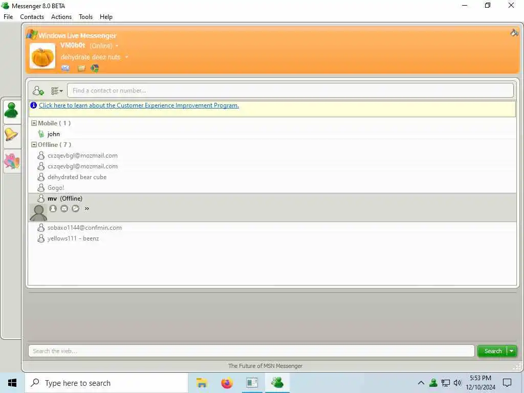Click the sharing folder icon for mv
This screenshot has width=524, height=393.
76,209
